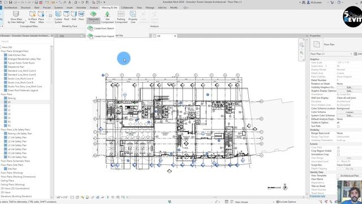The height and width of the screenshot is (204, 362).
Task: Select the Site Component tree icon
Action: click(107, 14)
